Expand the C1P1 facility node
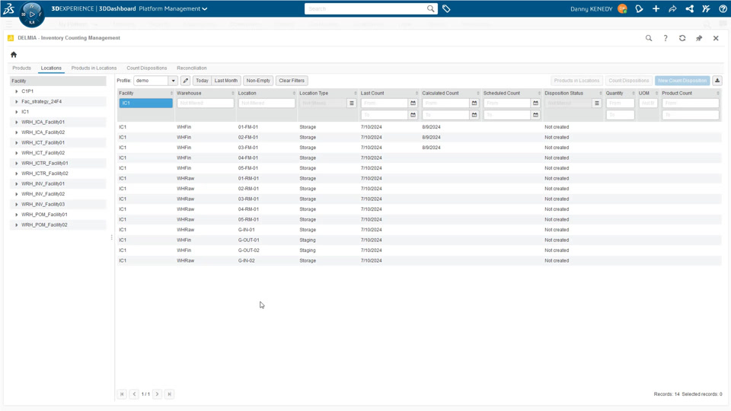 click(x=17, y=91)
